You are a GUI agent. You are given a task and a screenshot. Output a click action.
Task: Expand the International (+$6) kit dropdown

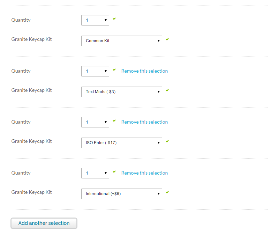point(121,194)
